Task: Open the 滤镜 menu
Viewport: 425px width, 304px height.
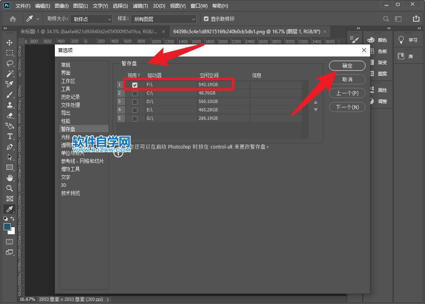Action: [139, 6]
